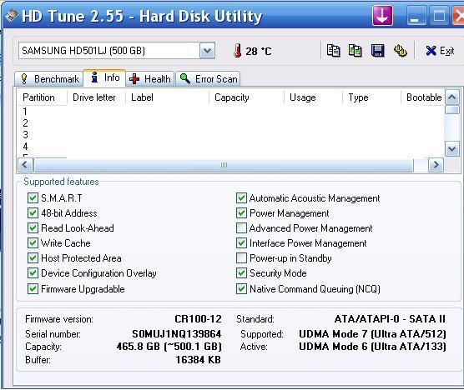
Task: Expand the SAMSUNG HD501LJ drive dropdown
Action: tap(207, 51)
